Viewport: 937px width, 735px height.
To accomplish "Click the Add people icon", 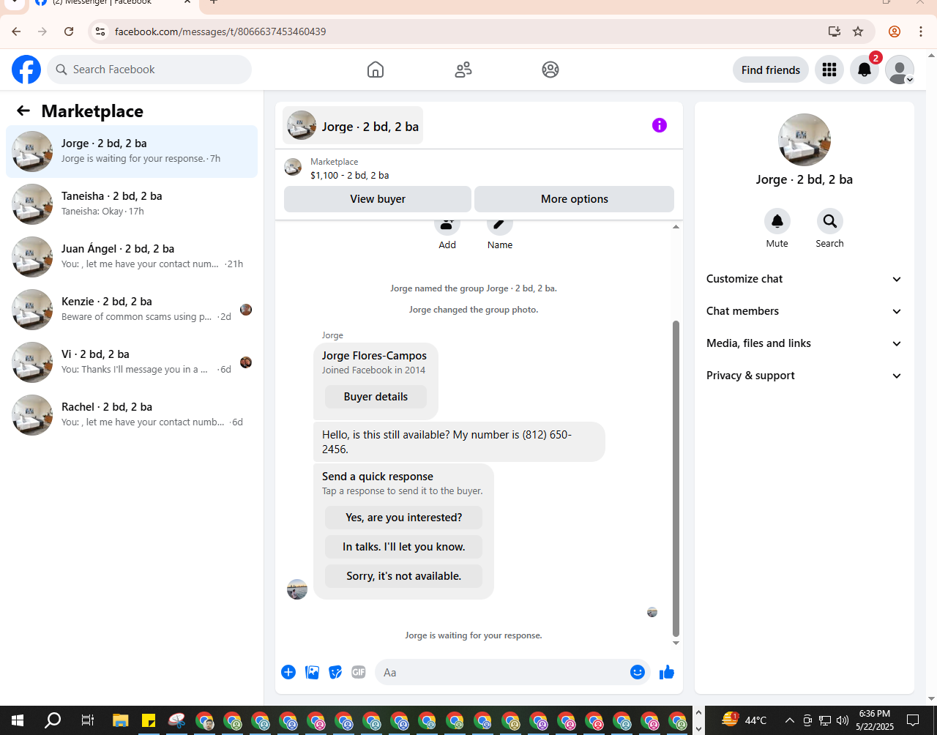I will click(x=447, y=225).
